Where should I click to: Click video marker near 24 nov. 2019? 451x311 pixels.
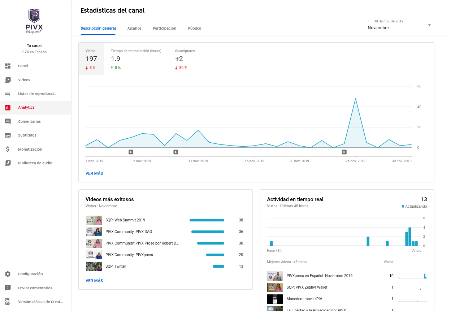(344, 152)
